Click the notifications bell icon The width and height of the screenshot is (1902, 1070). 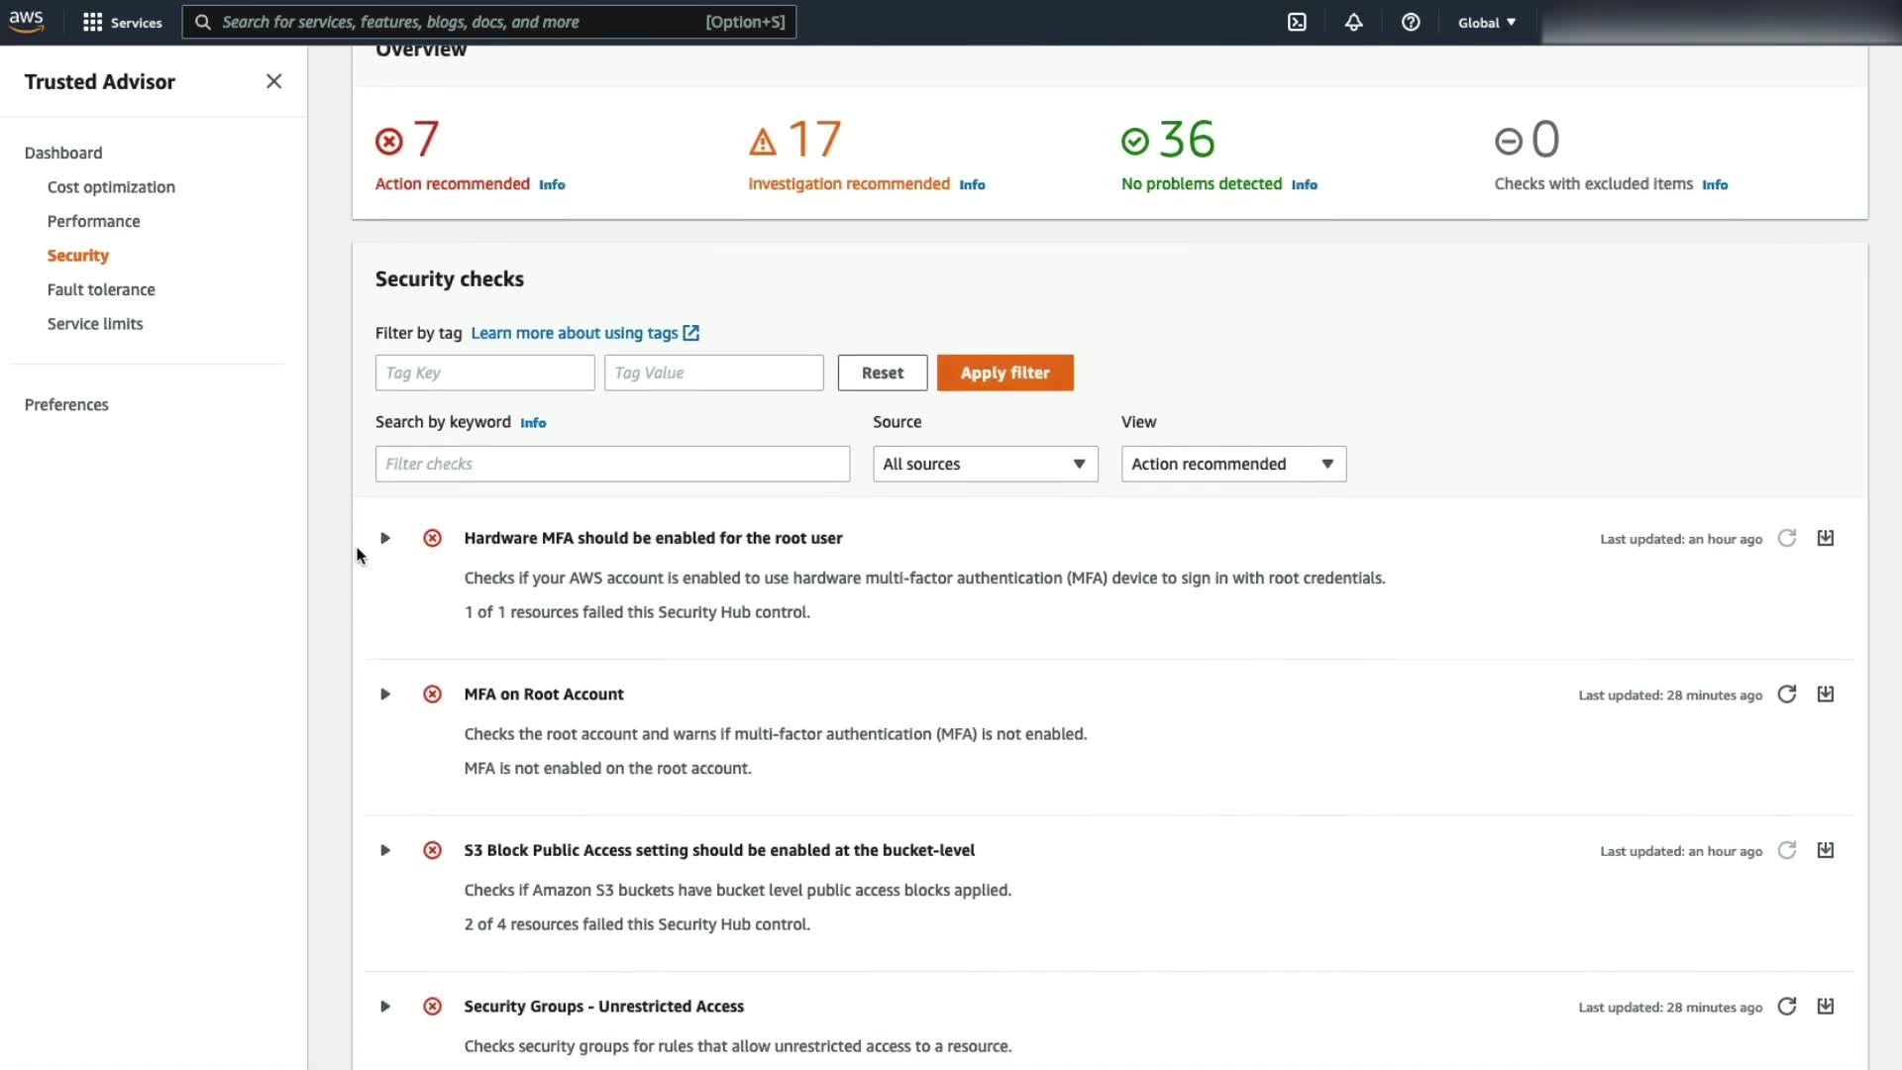coord(1353,22)
